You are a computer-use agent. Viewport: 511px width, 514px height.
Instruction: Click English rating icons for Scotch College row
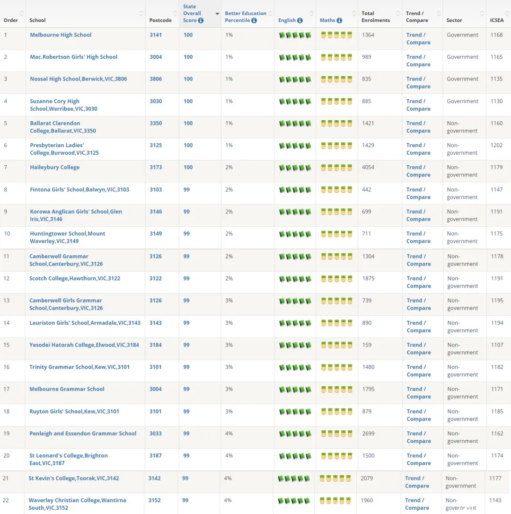click(295, 279)
